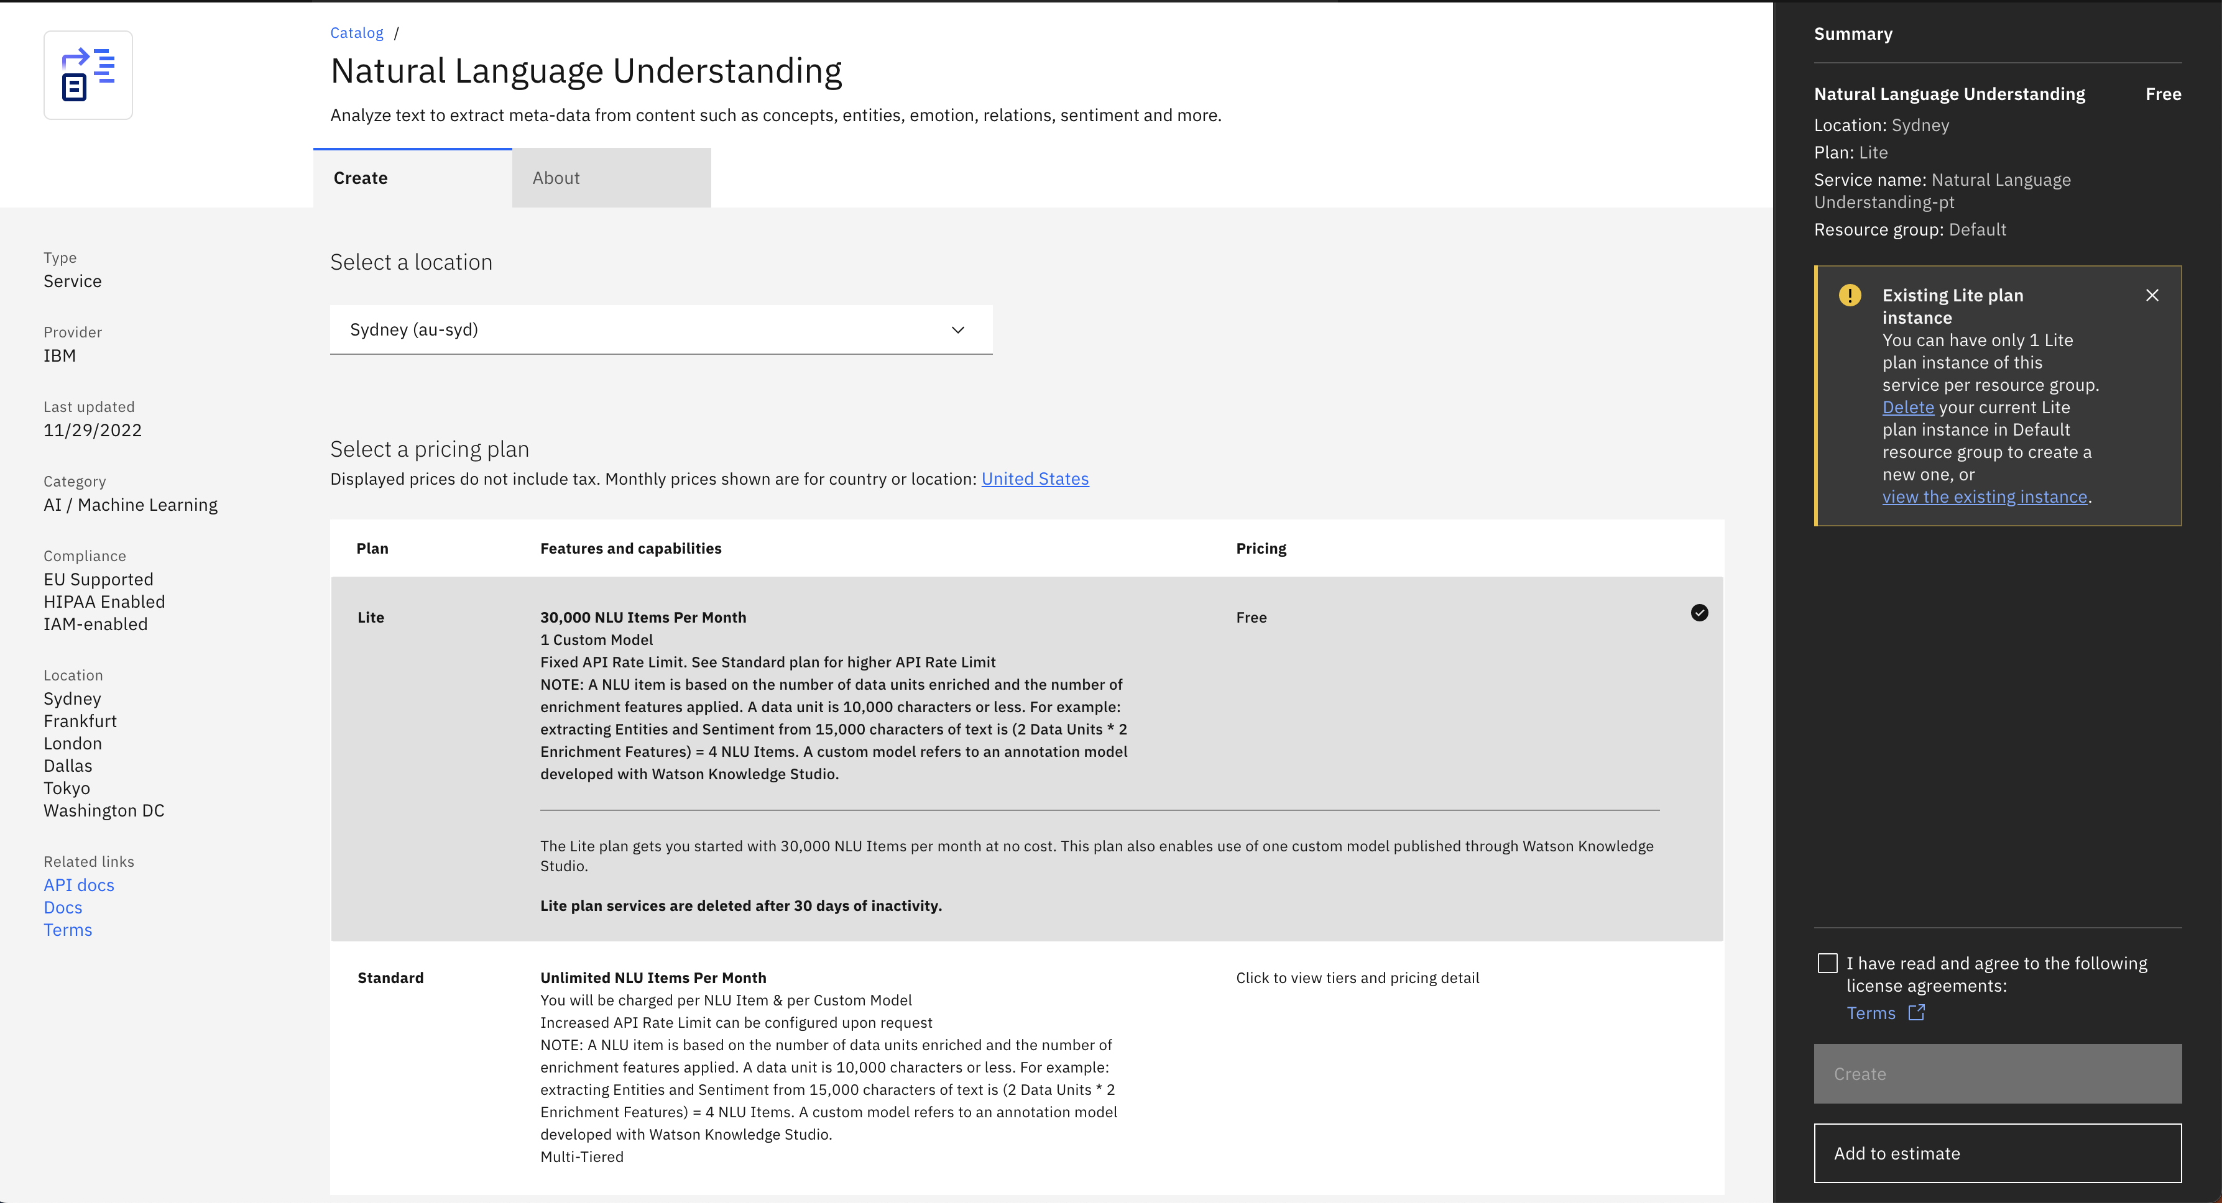Click the Delete link in warning

[1907, 407]
